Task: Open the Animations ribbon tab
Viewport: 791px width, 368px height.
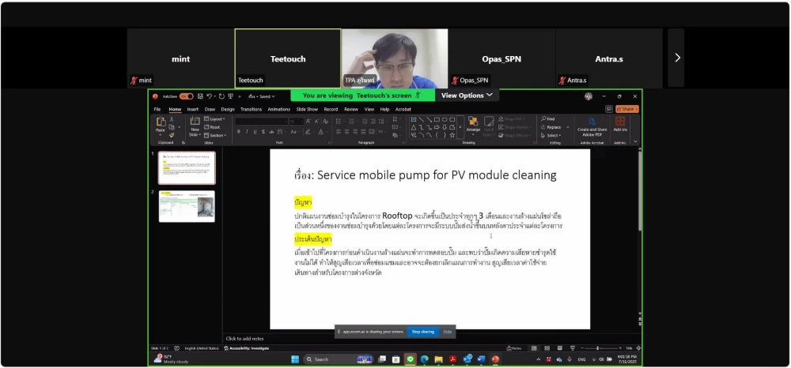Action: click(x=279, y=109)
